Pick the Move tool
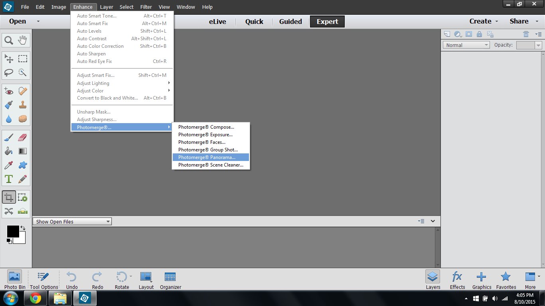 (x=9, y=59)
